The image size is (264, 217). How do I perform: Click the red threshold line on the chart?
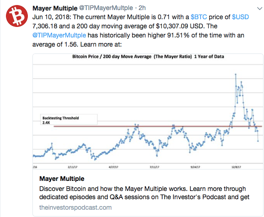[158, 126]
